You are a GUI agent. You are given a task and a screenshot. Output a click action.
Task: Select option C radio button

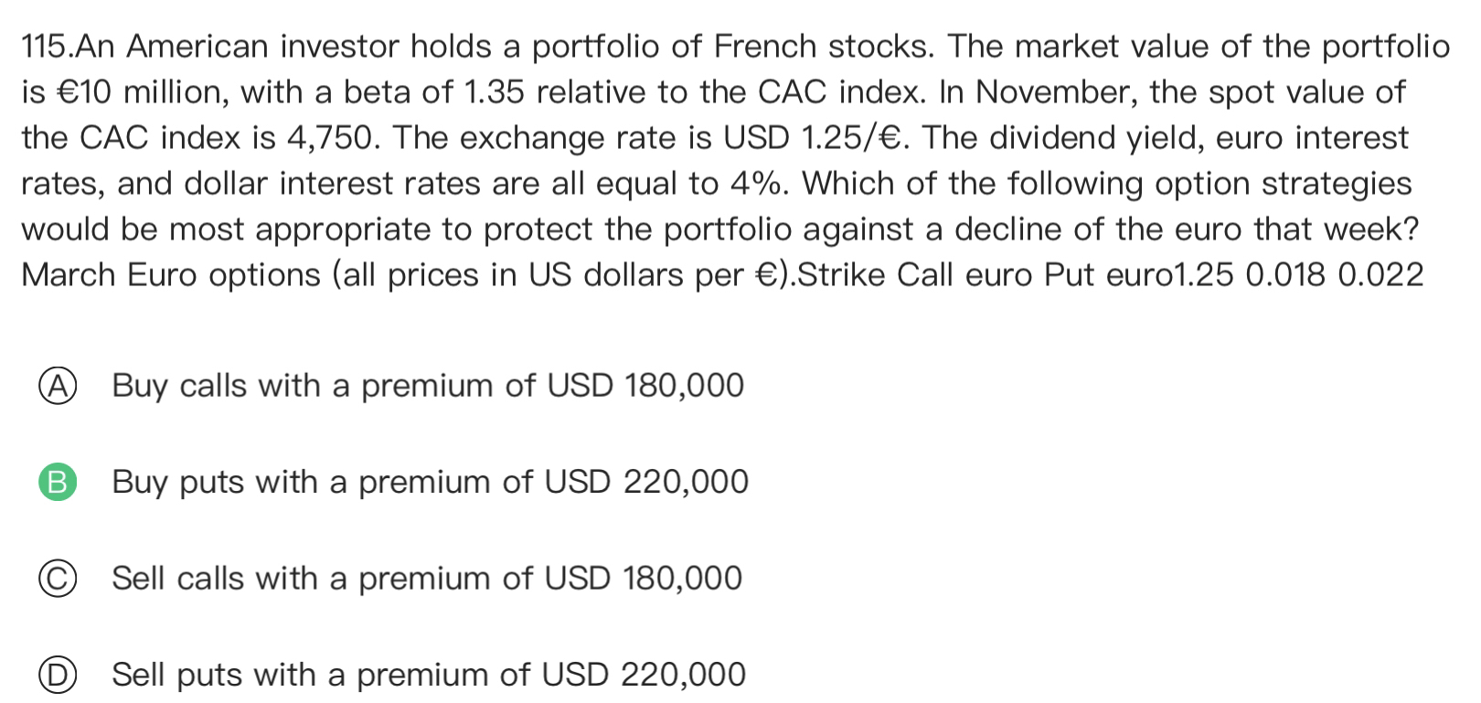[x=57, y=580]
